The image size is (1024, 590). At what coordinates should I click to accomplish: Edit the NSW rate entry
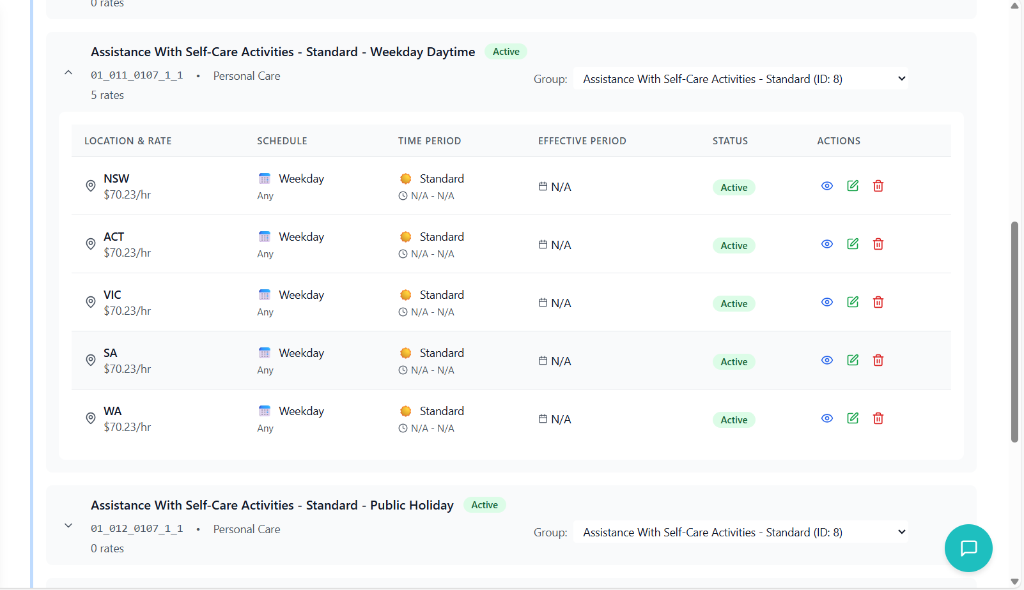(x=852, y=186)
